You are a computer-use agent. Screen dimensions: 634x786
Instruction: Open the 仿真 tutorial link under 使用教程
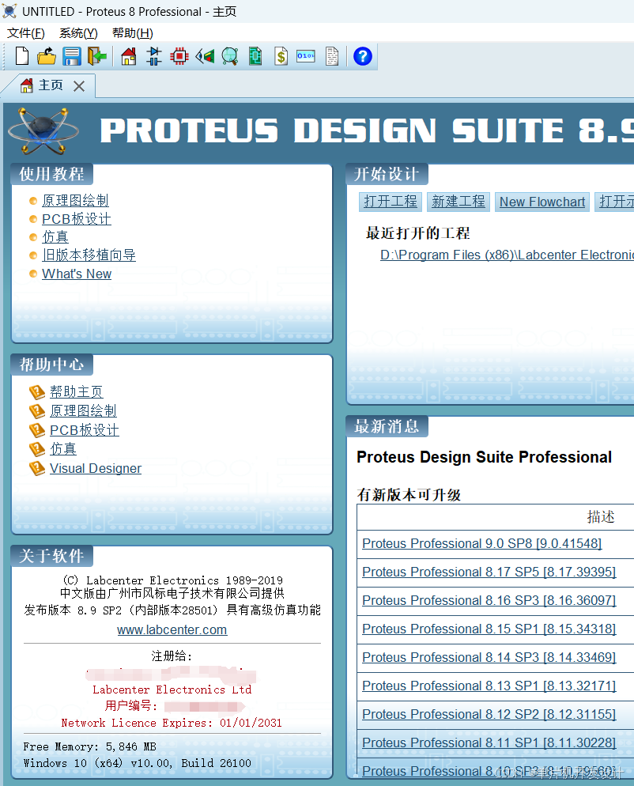(x=55, y=236)
